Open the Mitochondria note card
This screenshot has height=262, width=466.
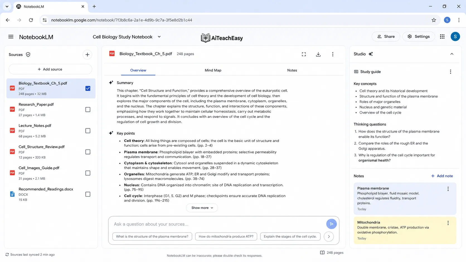pyautogui.click(x=405, y=230)
